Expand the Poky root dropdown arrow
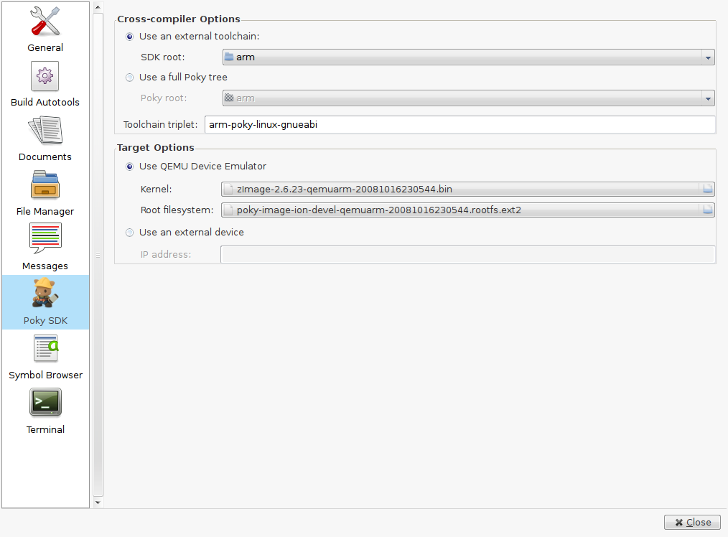Viewport: 728px width, 537px height. [x=708, y=98]
